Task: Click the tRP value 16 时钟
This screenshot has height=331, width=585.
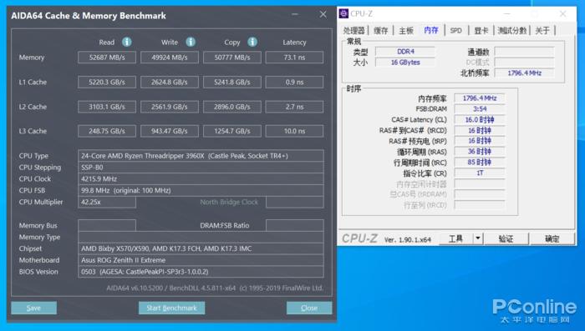Action: point(480,141)
